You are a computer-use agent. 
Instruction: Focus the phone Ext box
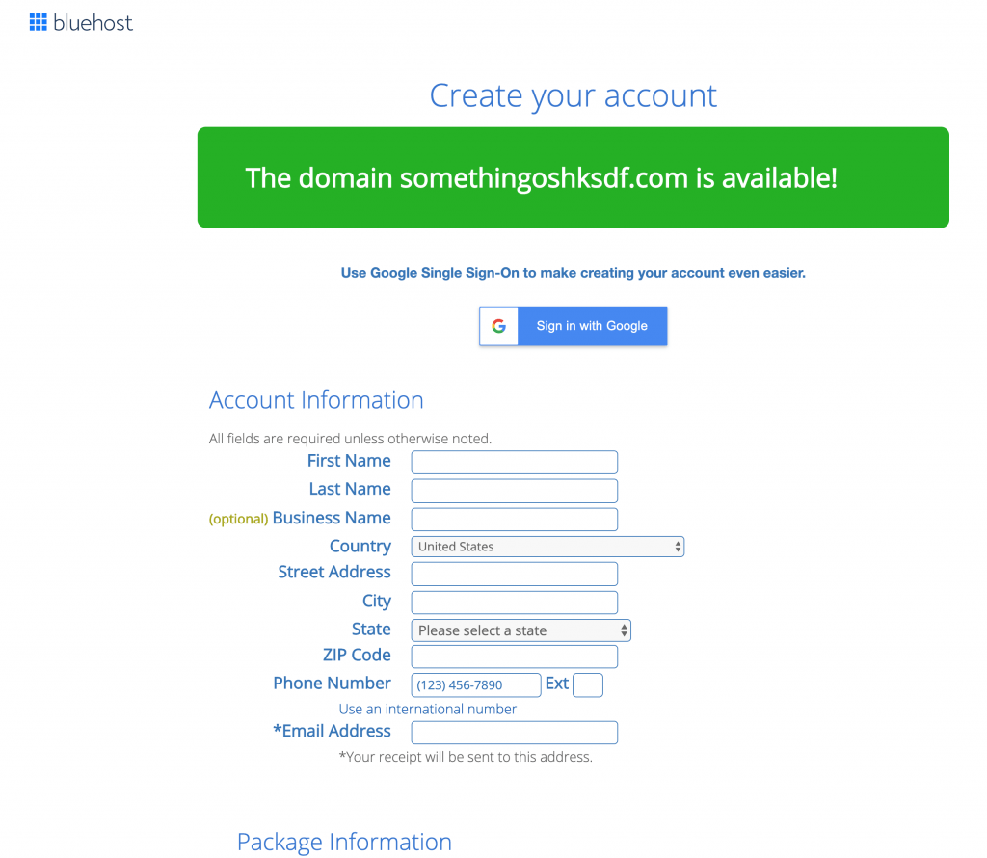click(x=588, y=684)
